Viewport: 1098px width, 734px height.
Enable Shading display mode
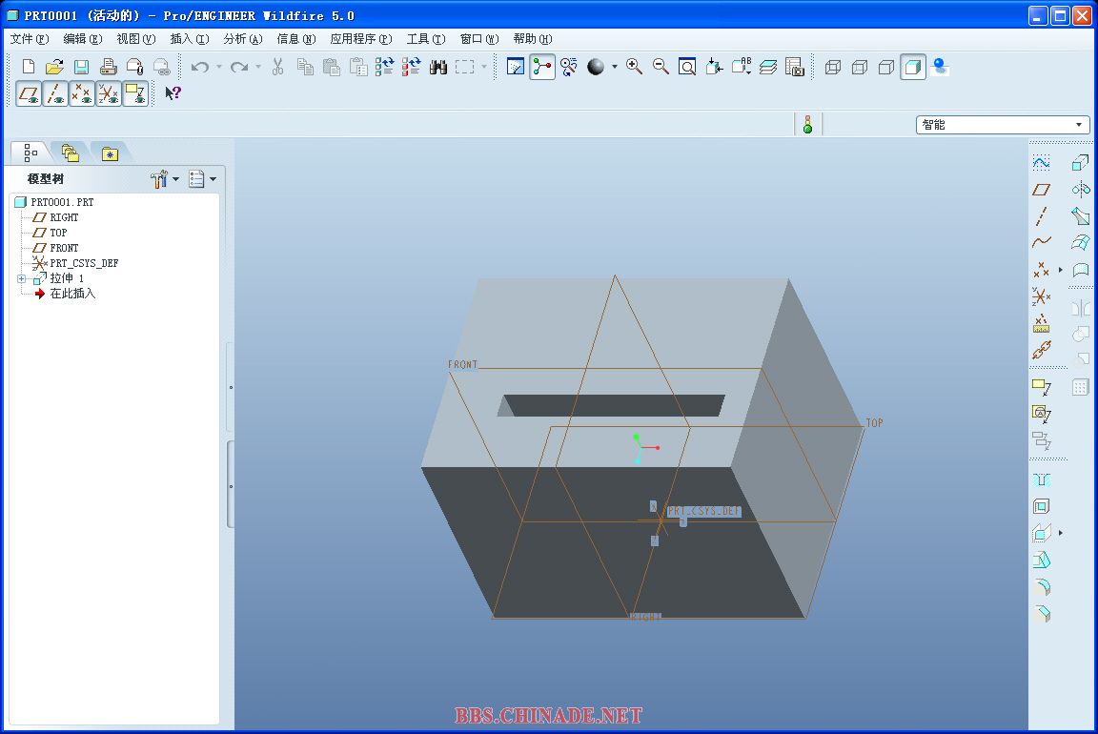coord(912,67)
